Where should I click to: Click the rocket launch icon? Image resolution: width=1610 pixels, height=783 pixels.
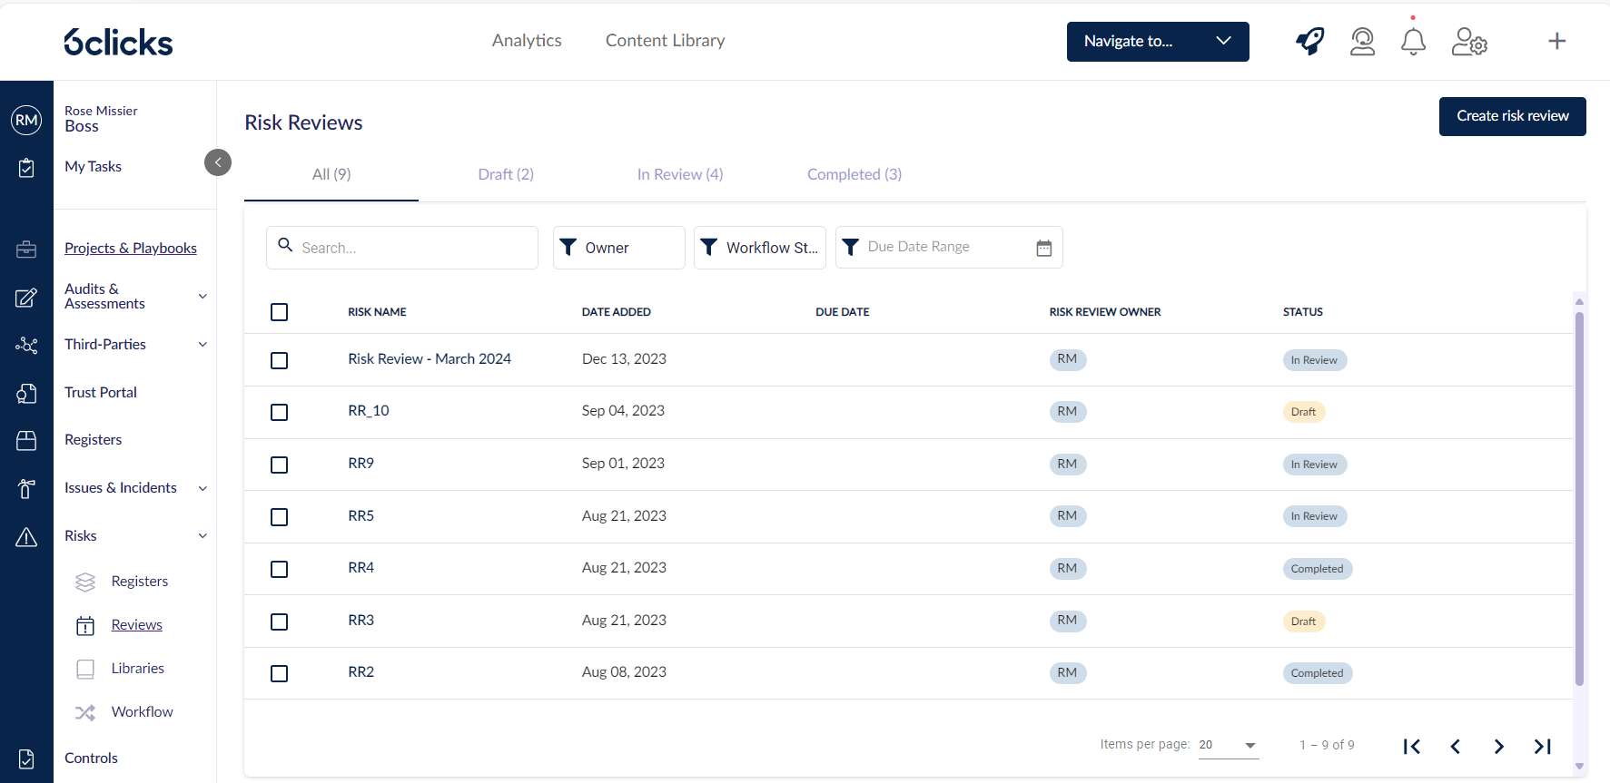pyautogui.click(x=1309, y=41)
